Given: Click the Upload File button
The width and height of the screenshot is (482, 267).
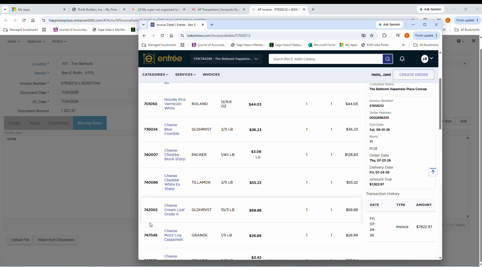Looking at the screenshot, I should pyautogui.click(x=20, y=240).
